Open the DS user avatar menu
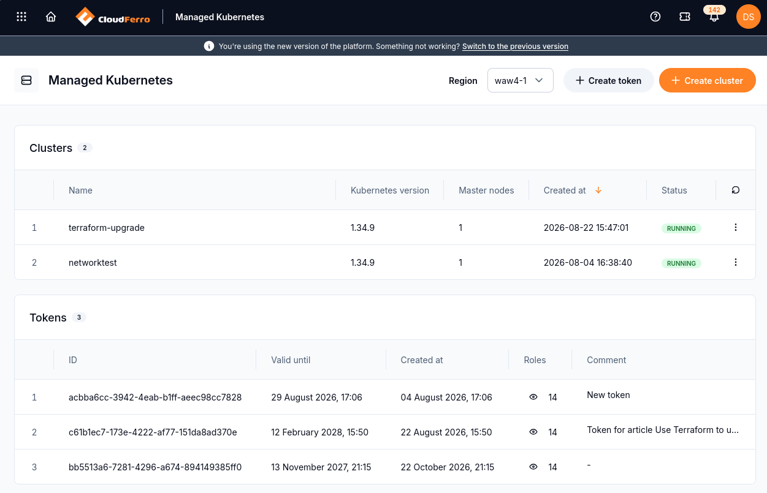The height and width of the screenshot is (493, 767). (x=749, y=17)
